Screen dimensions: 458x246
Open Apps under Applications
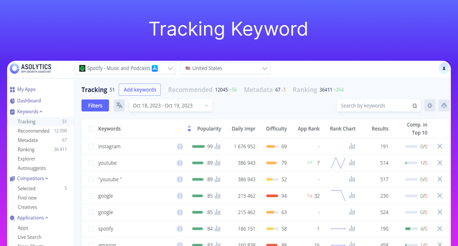23,228
